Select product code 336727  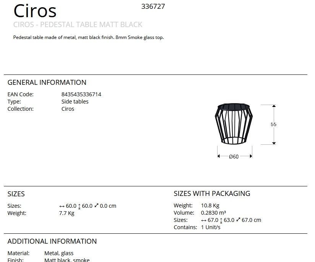153,6
